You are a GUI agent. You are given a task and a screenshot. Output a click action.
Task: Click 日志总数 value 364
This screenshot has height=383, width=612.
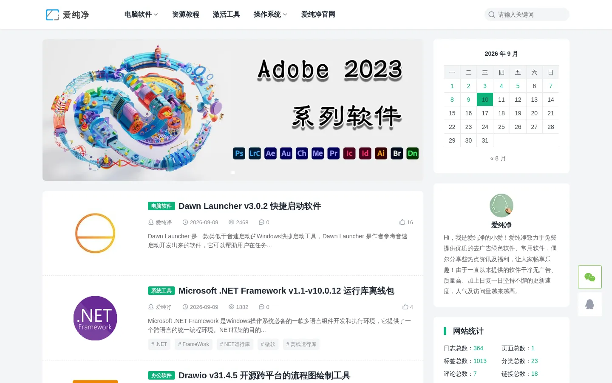[x=478, y=348]
